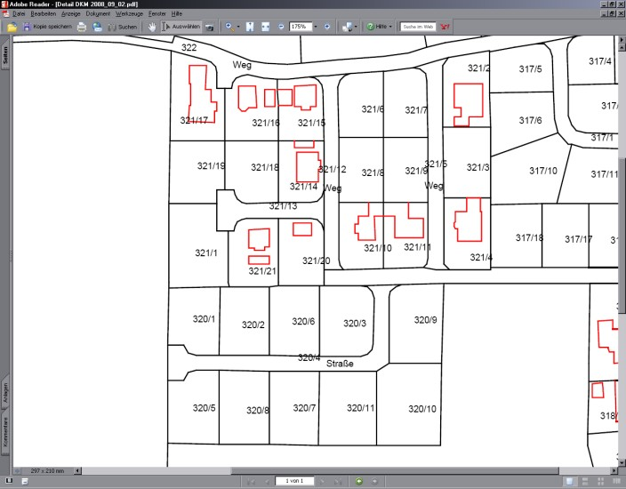The height and width of the screenshot is (489, 626).
Task: Click the zoom out minus icon
Action: 281,28
